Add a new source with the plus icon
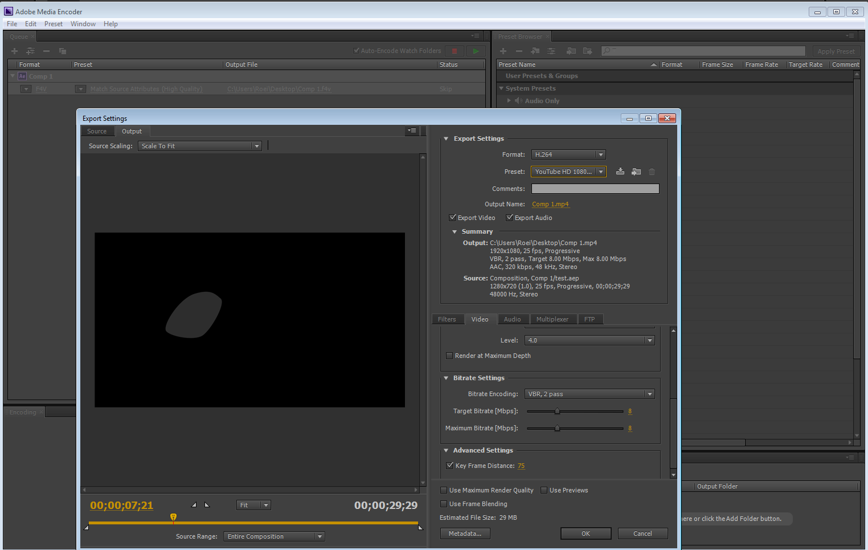 [14, 51]
